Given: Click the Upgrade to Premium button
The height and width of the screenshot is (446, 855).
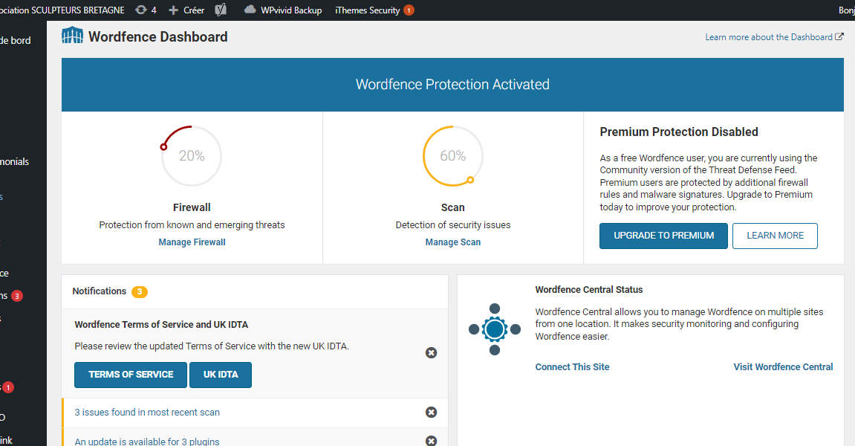Looking at the screenshot, I should (x=663, y=236).
